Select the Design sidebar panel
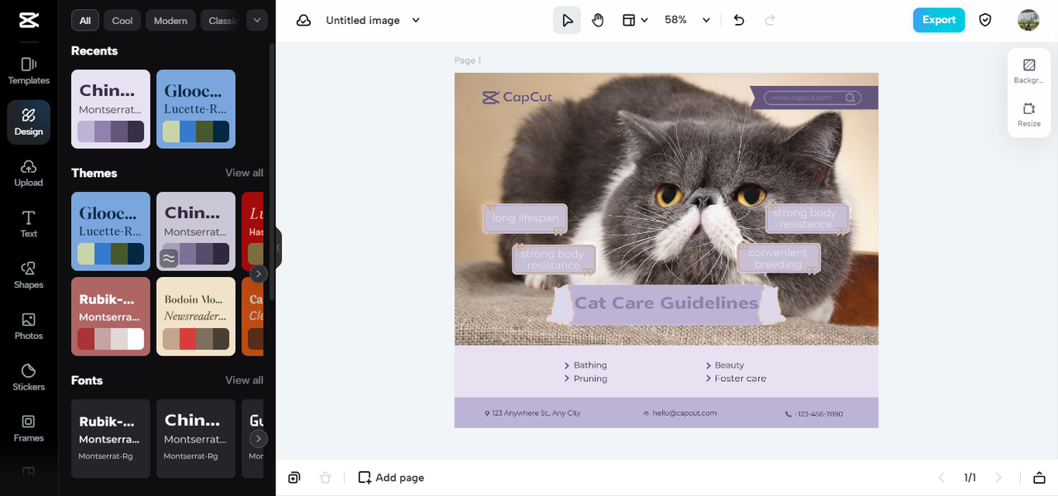This screenshot has width=1058, height=496. [x=28, y=122]
